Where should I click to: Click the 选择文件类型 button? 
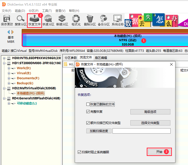point(150,123)
